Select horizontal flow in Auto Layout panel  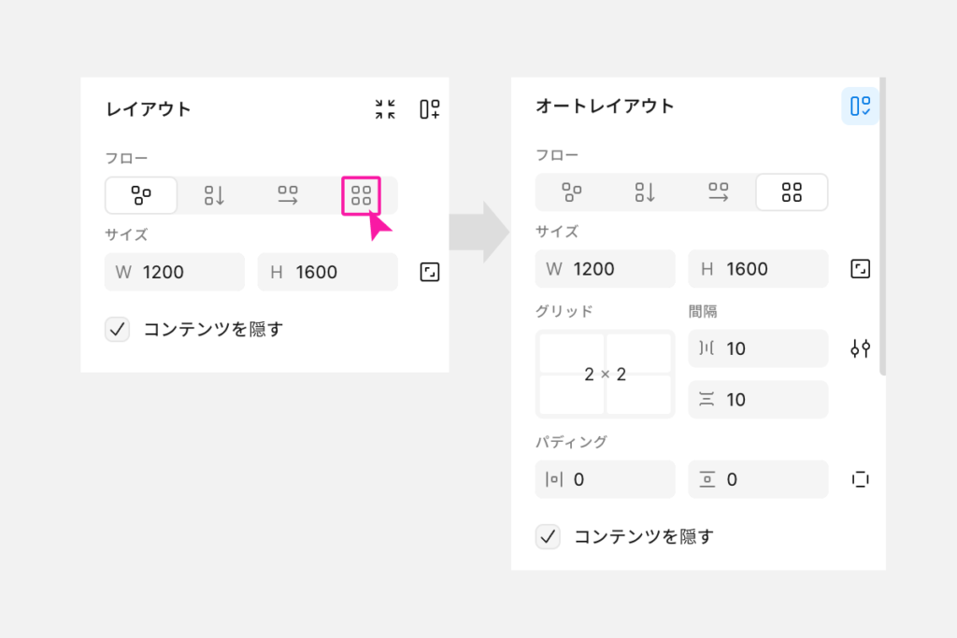719,192
